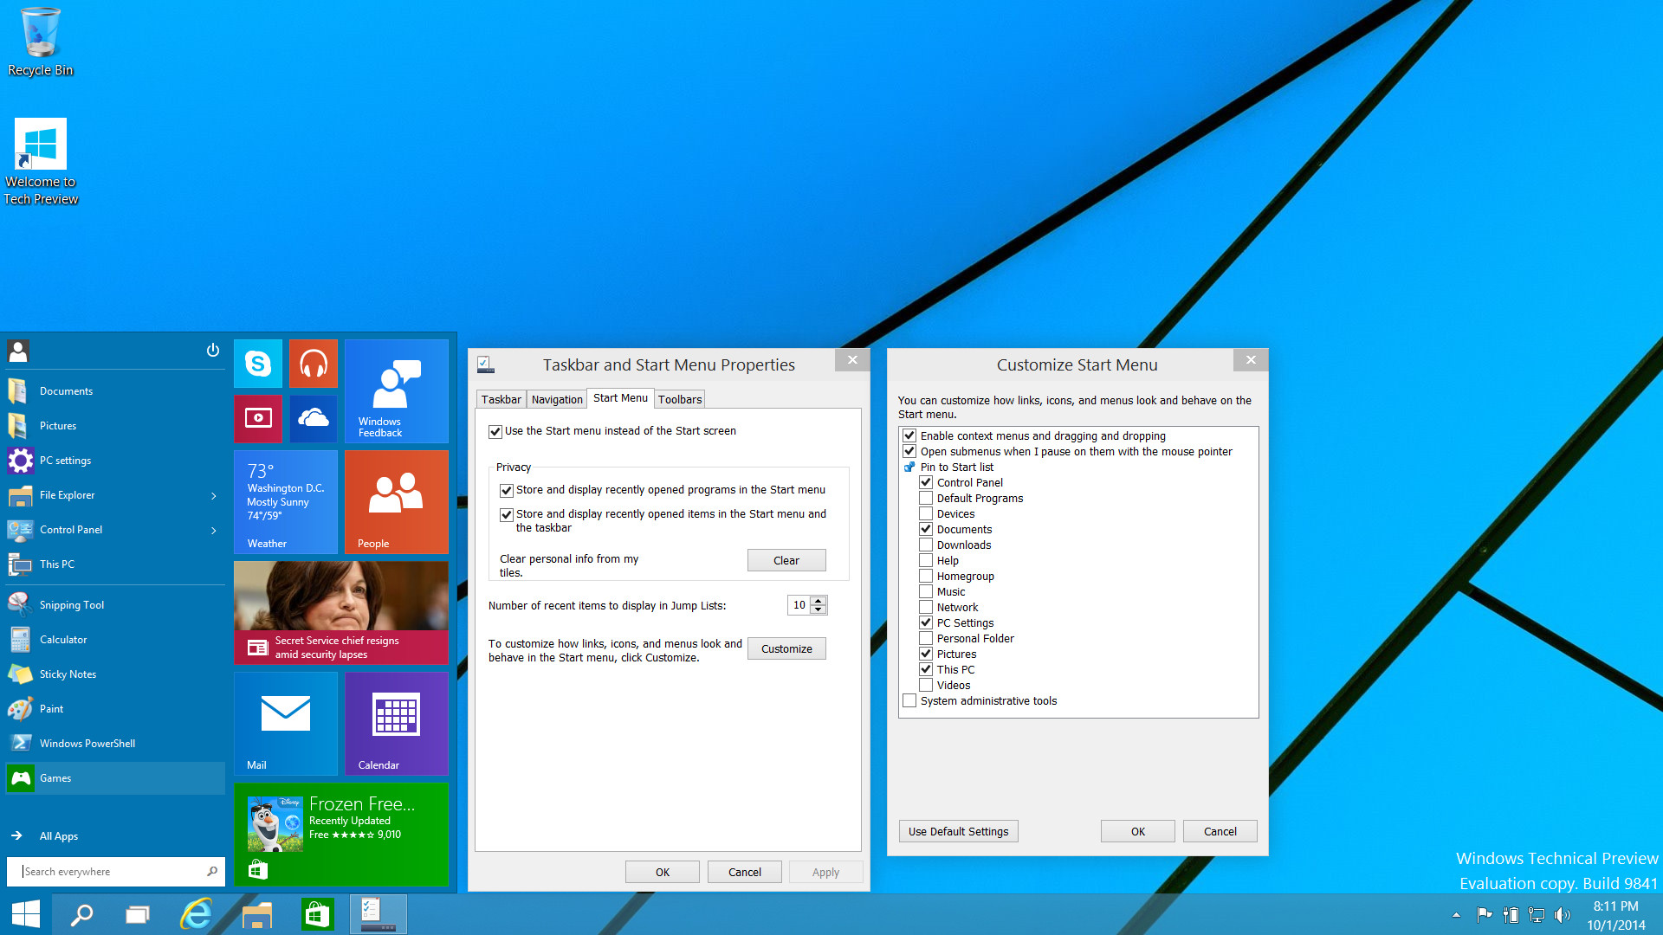Uncheck Use the Start menu checkbox

[495, 431]
